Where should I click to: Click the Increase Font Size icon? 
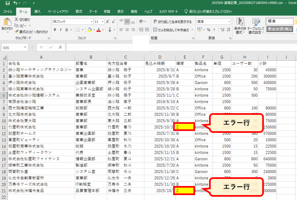pyautogui.click(x=108, y=22)
